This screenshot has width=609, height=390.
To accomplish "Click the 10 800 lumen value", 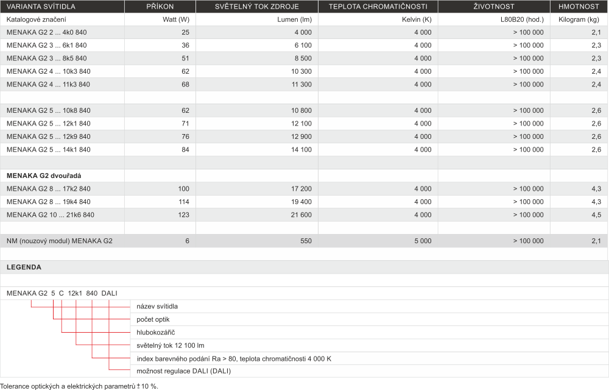I will tap(301, 110).
